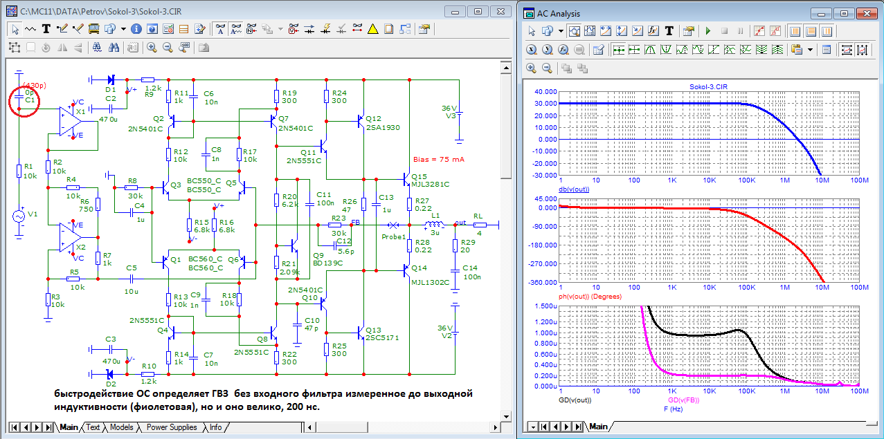Toggle the grid text display button with 'A' glasses
This screenshot has height=439, width=884.
pos(220,29)
